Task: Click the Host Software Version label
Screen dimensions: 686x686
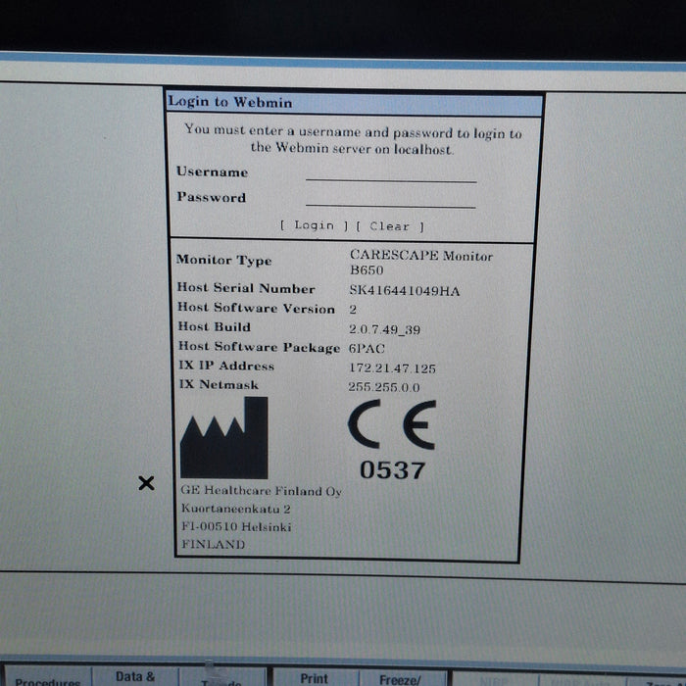Action: coord(257,308)
